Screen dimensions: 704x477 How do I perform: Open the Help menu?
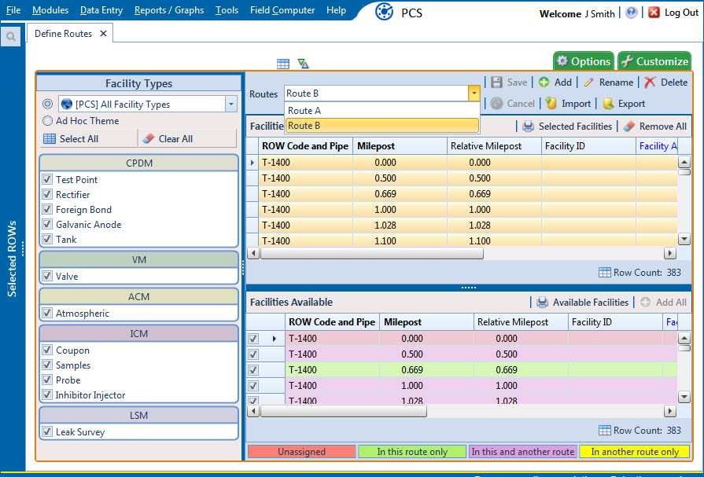(337, 10)
